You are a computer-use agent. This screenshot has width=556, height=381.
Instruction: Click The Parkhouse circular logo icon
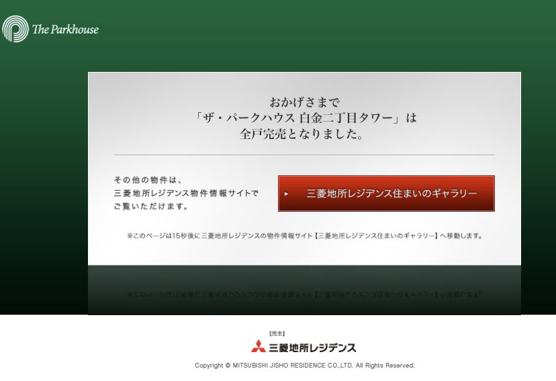[15, 29]
